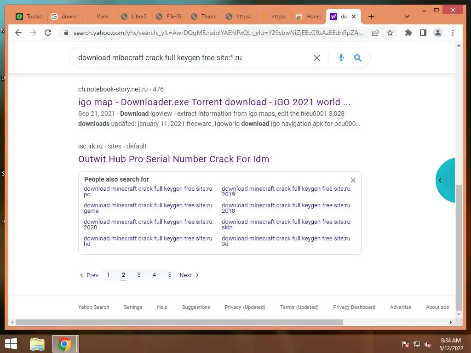The image size is (471, 353).
Task: Select suggestion ending in game
Action: click(148, 208)
